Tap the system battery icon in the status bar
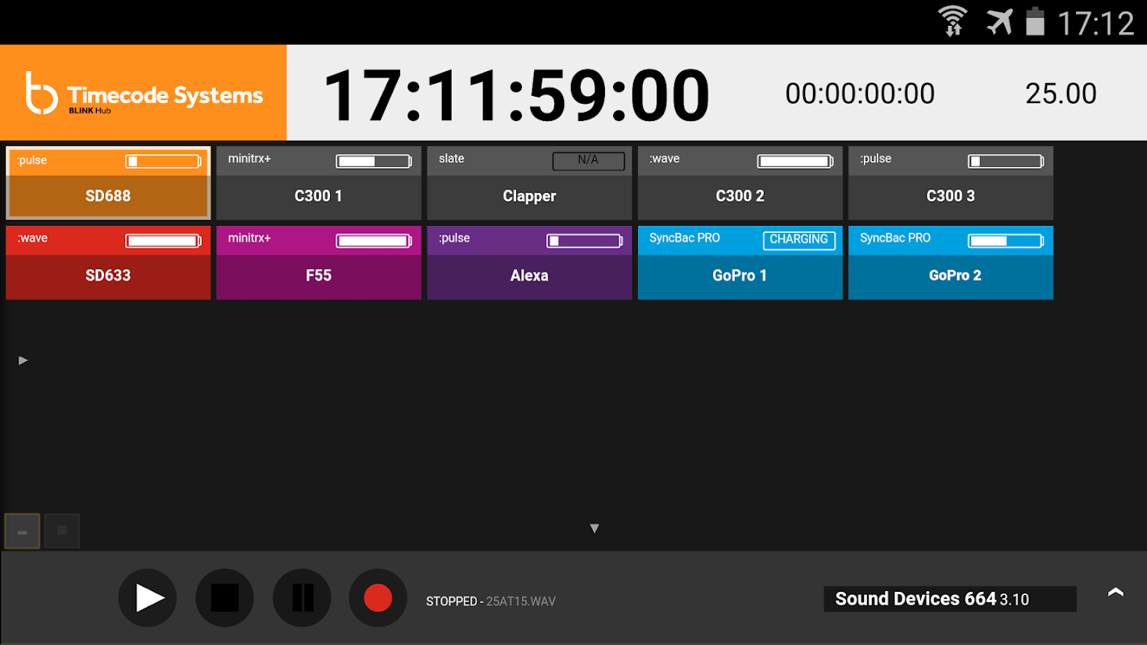Viewport: 1147px width, 645px height. (1035, 21)
